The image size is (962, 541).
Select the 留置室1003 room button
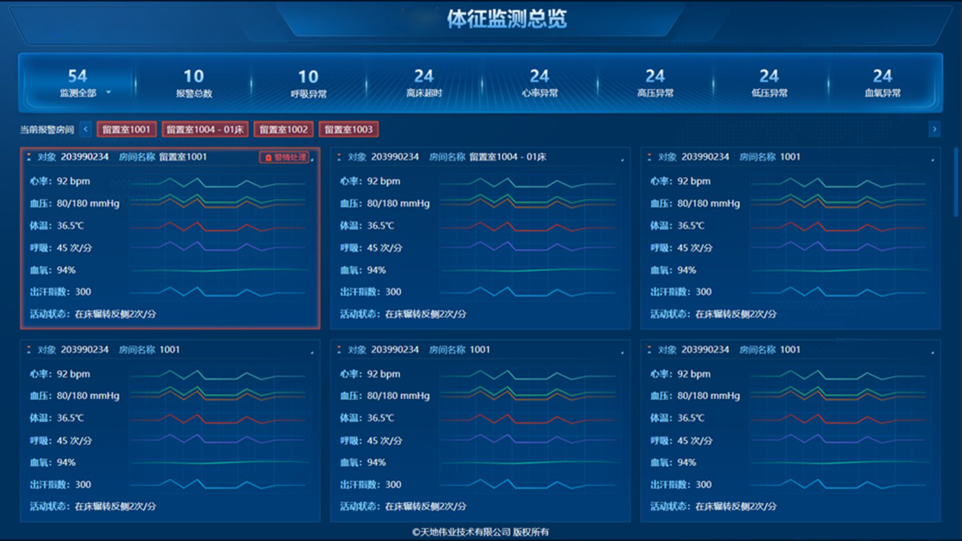(x=348, y=129)
